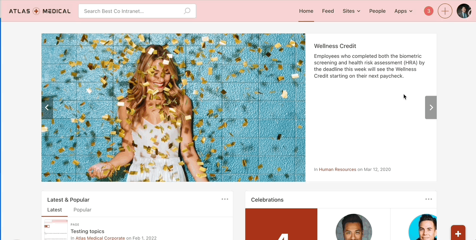Screen dimensions: 476x240
Task: Click the Celebrations widget heading
Action: tap(267, 200)
